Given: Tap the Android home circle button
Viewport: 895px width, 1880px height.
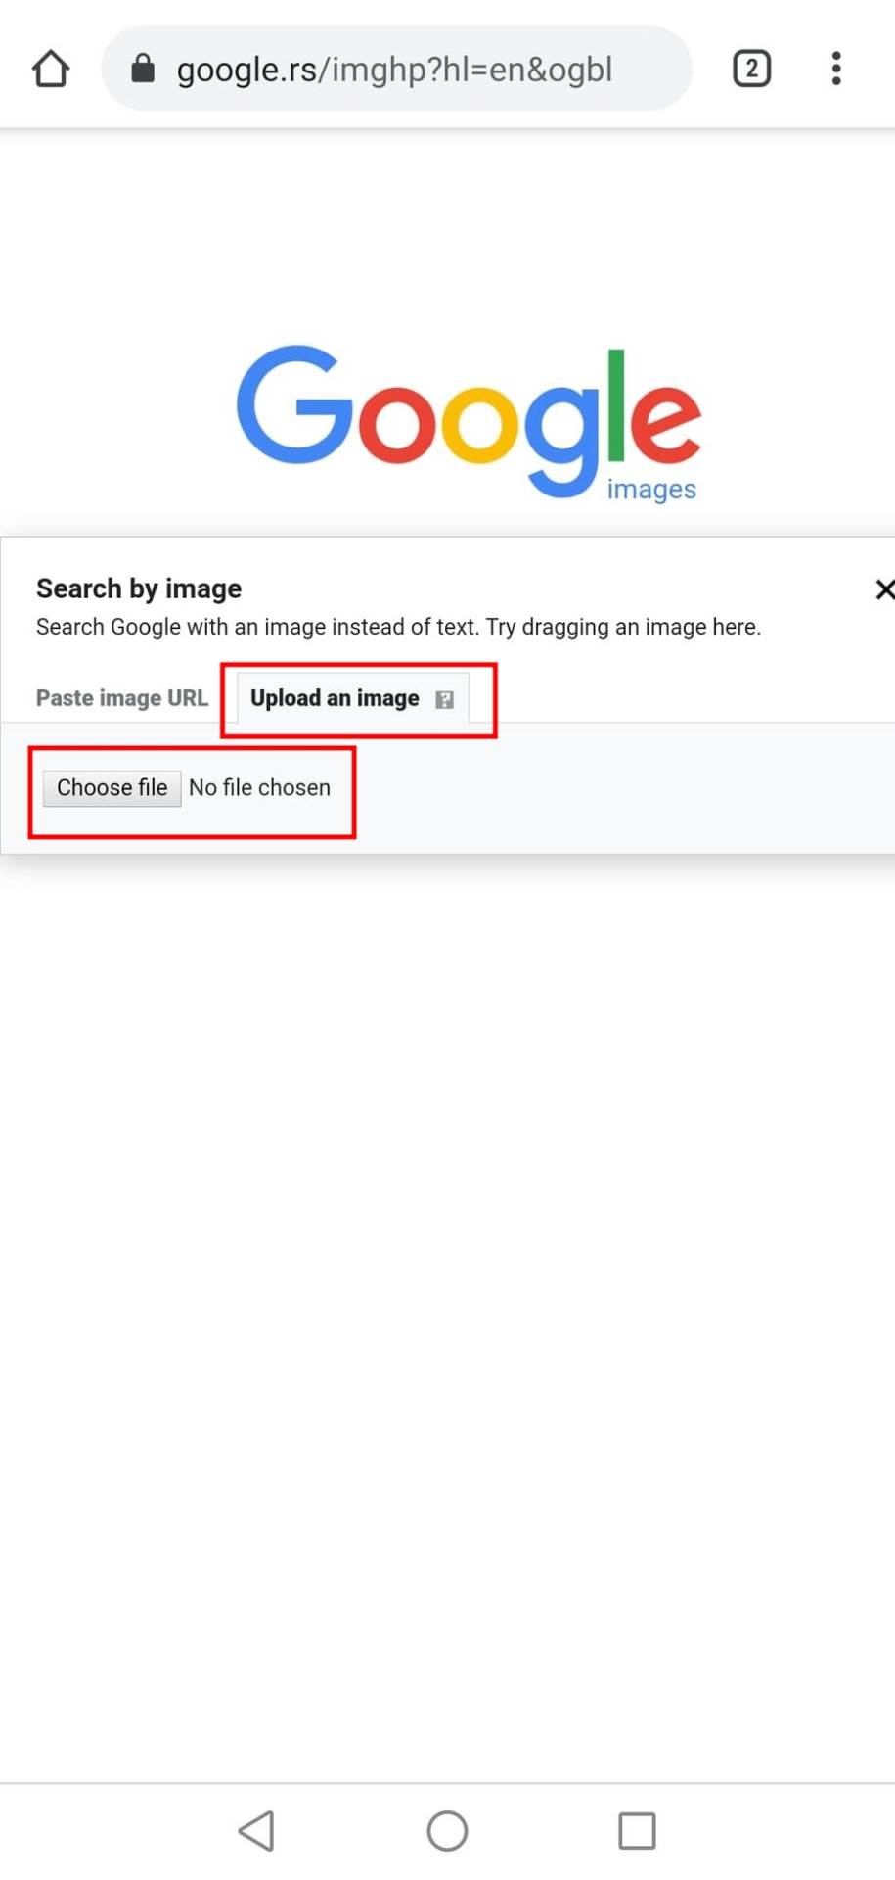Looking at the screenshot, I should 447,1829.
